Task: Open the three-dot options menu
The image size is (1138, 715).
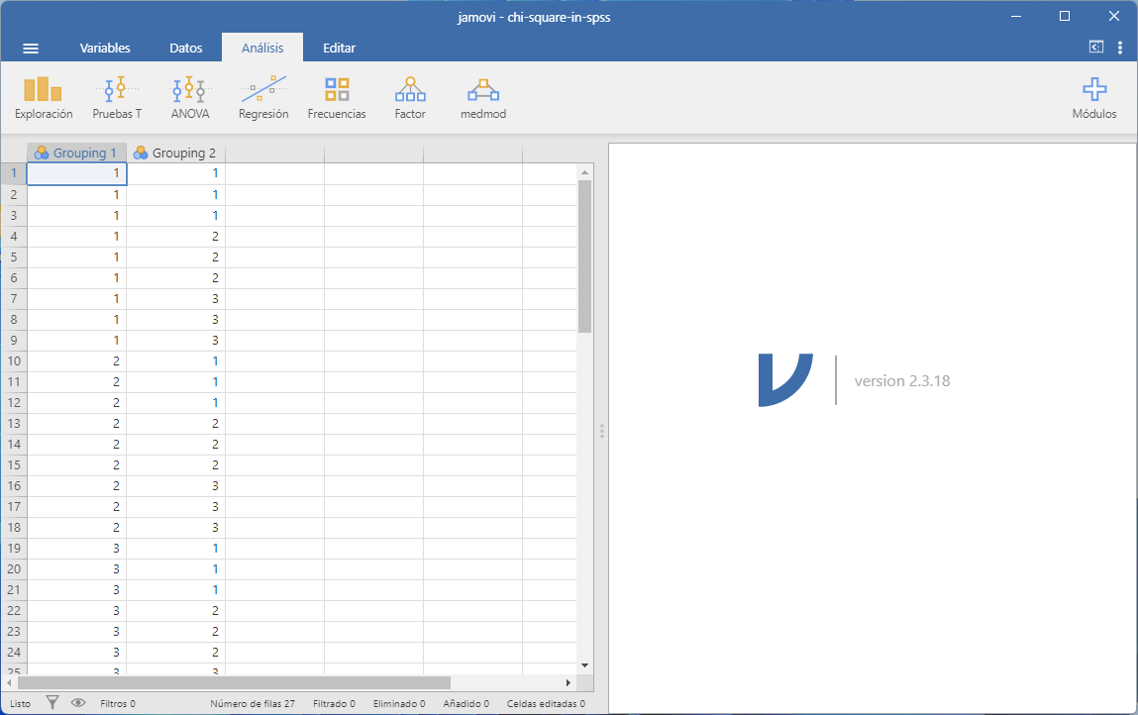Action: (1120, 48)
